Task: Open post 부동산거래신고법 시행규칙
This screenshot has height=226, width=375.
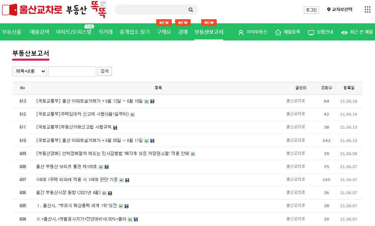Action: click(73, 127)
